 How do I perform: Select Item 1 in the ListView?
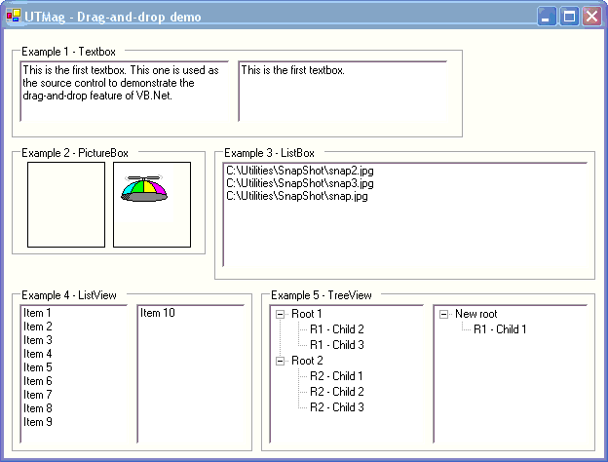[x=38, y=313]
